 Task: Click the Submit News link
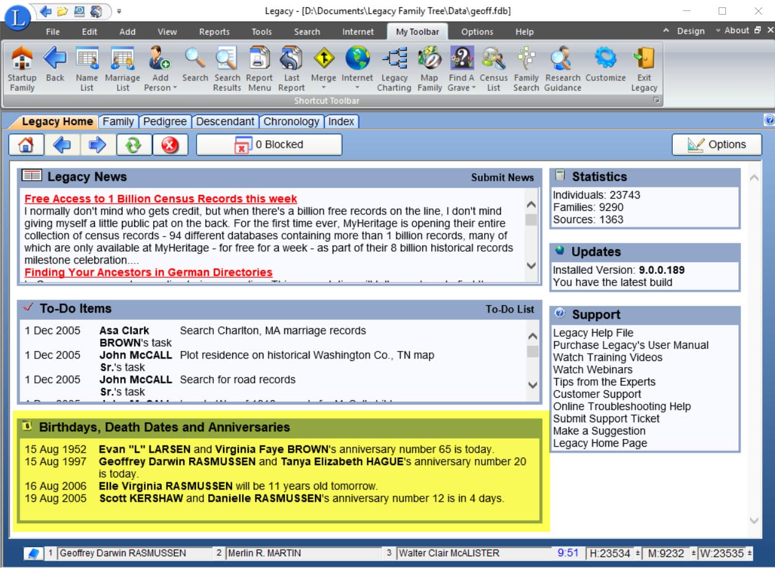502,178
